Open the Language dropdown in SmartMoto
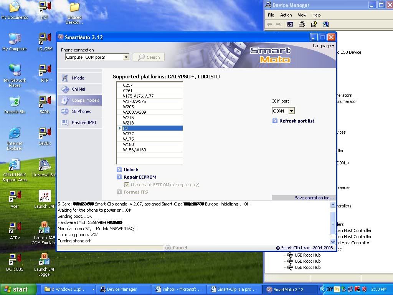Viewport: 393px width, 295px height. click(323, 46)
